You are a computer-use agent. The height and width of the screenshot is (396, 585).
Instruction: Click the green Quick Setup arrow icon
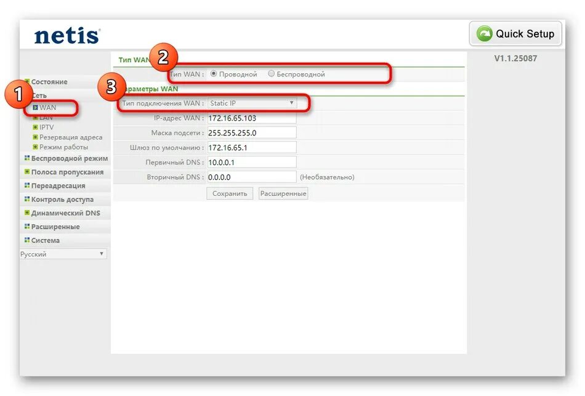(484, 34)
